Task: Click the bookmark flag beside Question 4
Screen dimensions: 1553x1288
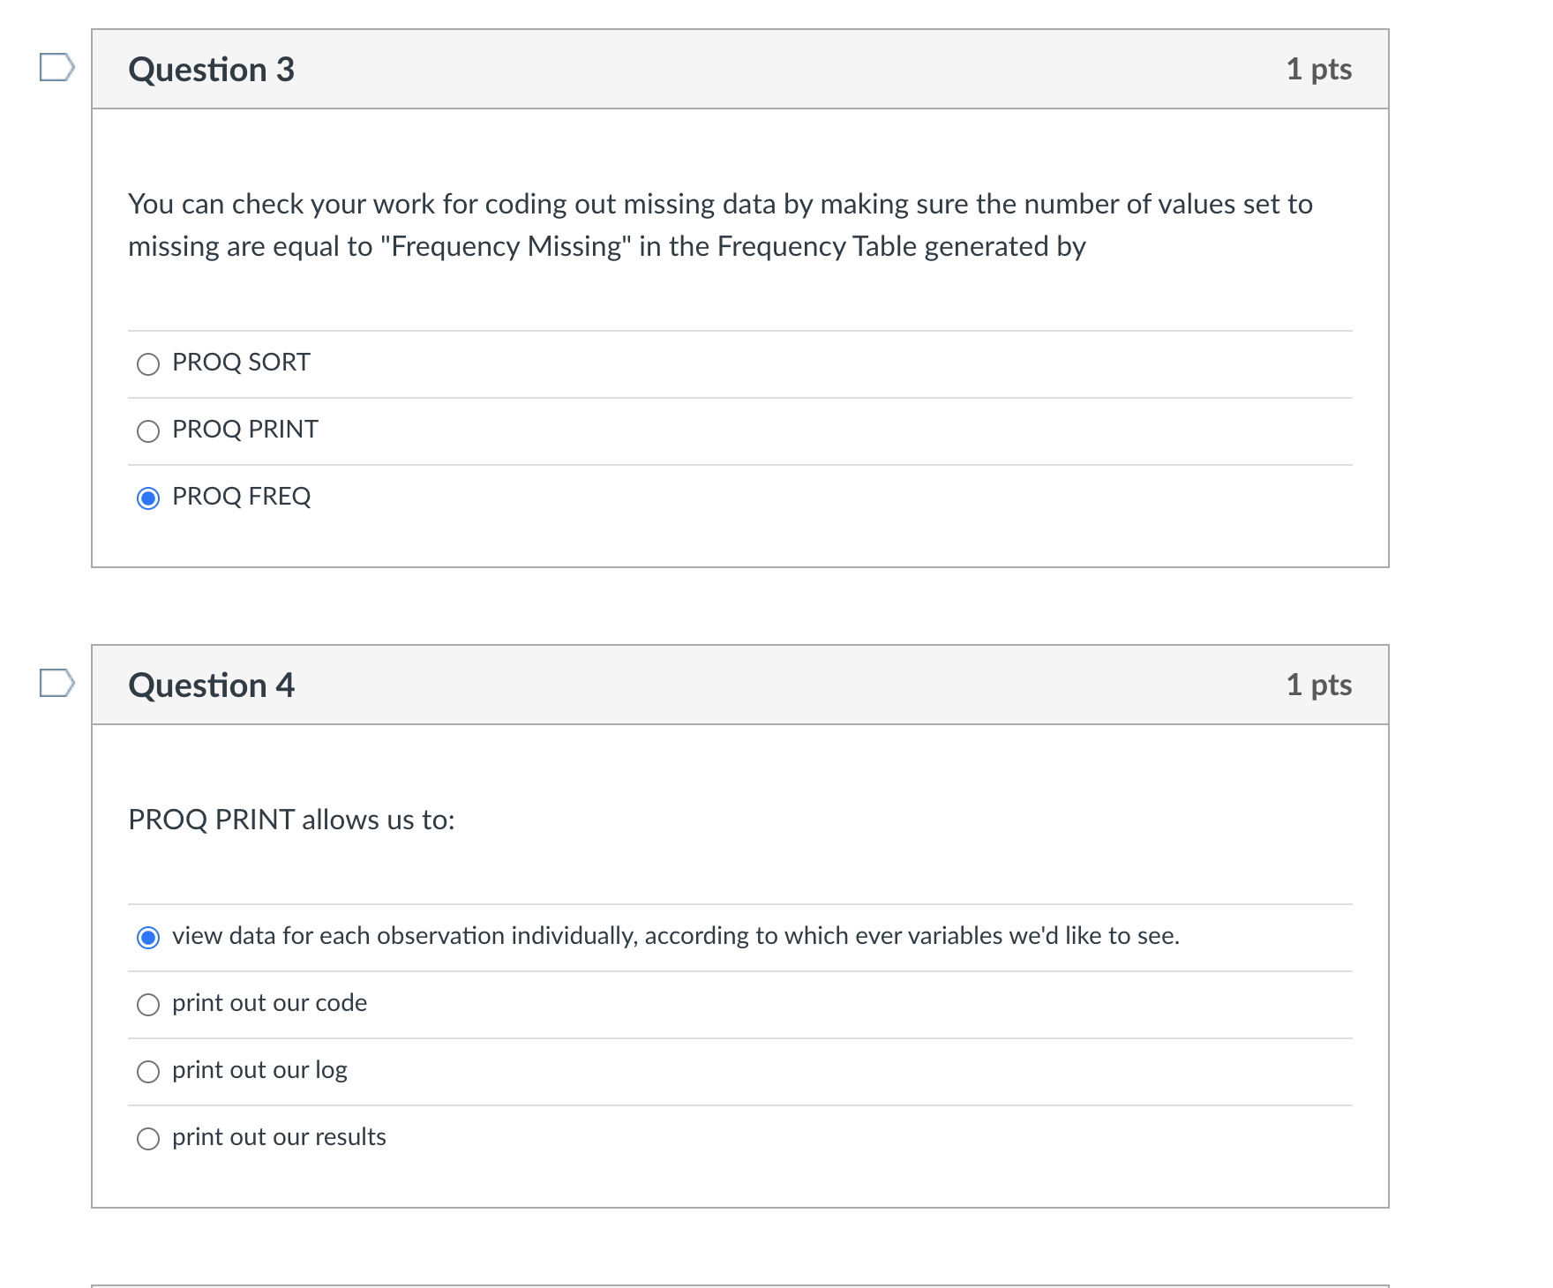Action: pos(55,685)
